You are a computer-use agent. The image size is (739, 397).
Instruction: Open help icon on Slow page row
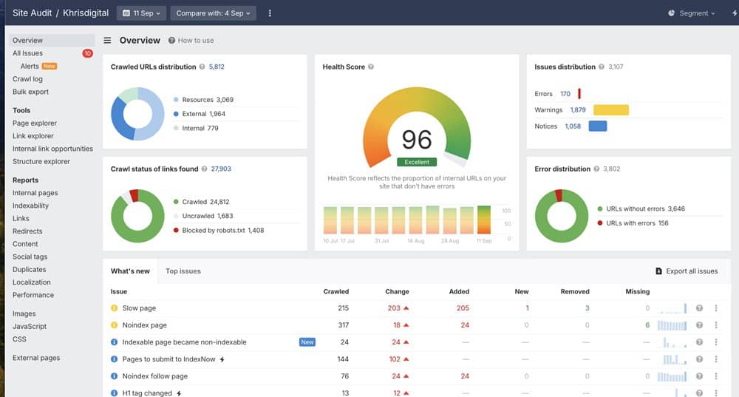[x=699, y=308]
